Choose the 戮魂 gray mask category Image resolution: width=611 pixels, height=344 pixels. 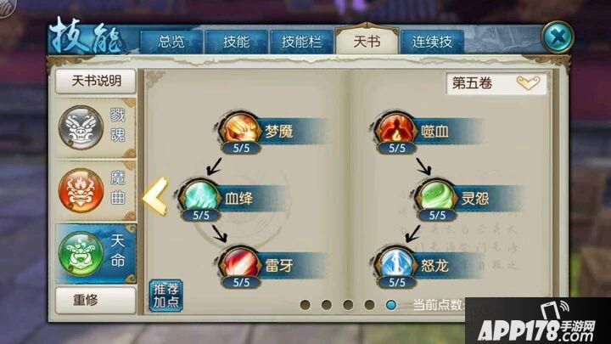(x=96, y=127)
